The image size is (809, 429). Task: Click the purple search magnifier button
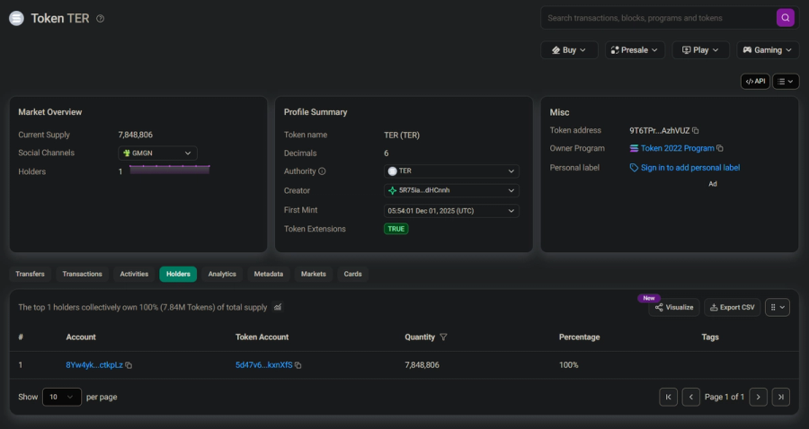point(786,18)
